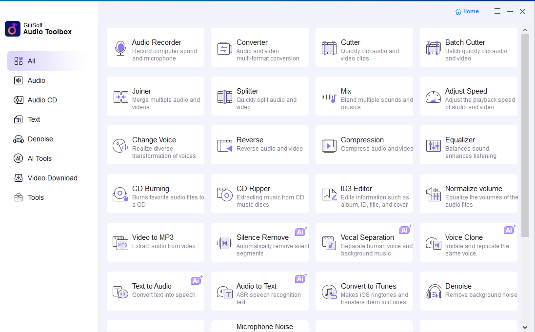Click 'Separate human voice and background music' text

pos(376,250)
